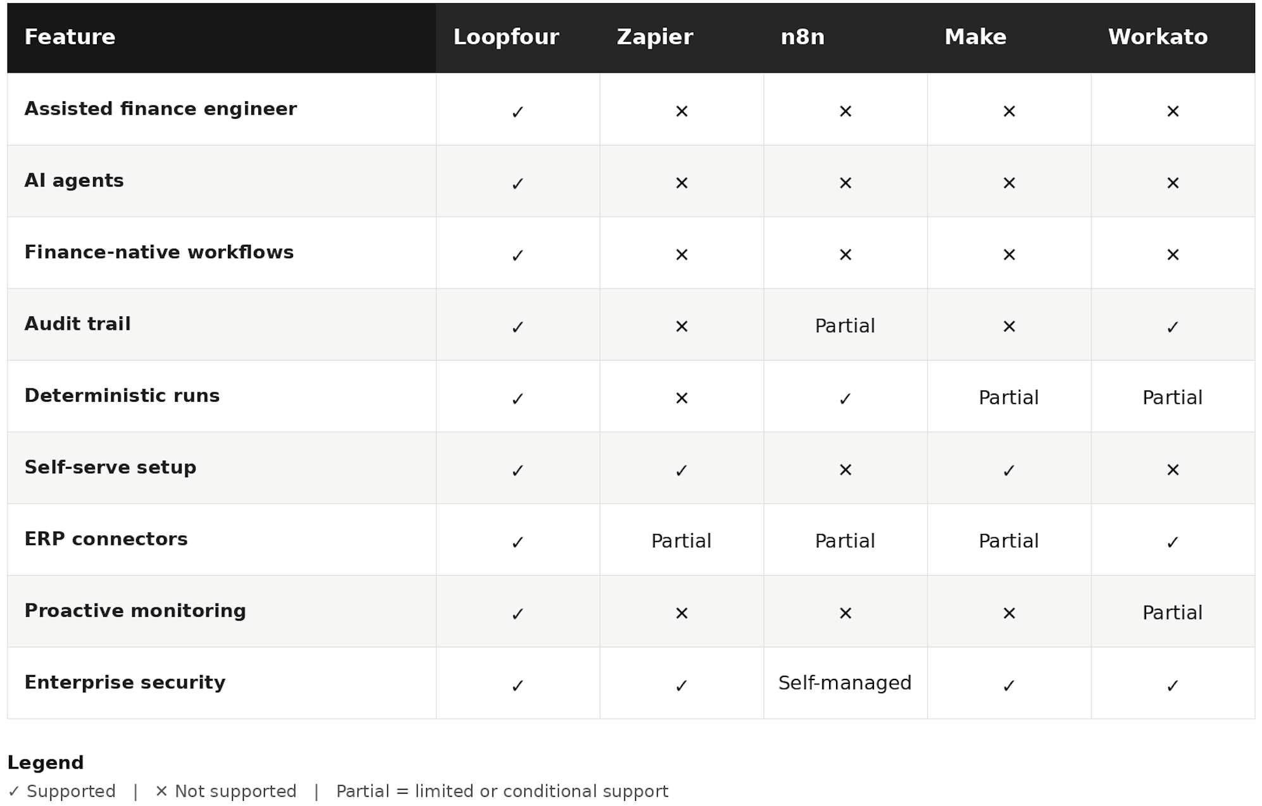The width and height of the screenshot is (1262, 806).
Task: Click the Zapier cross for Assisted finance engineer
Action: point(682,111)
